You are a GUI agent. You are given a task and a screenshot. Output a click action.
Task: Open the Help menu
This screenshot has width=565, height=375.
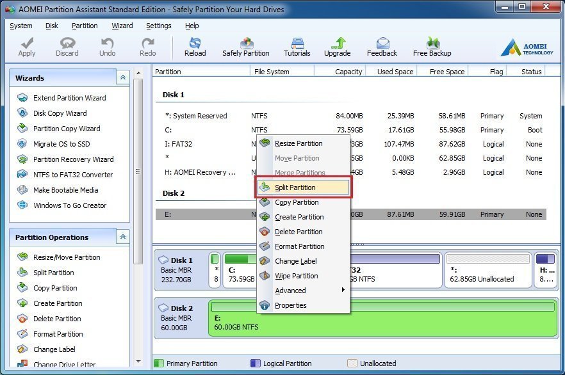192,26
